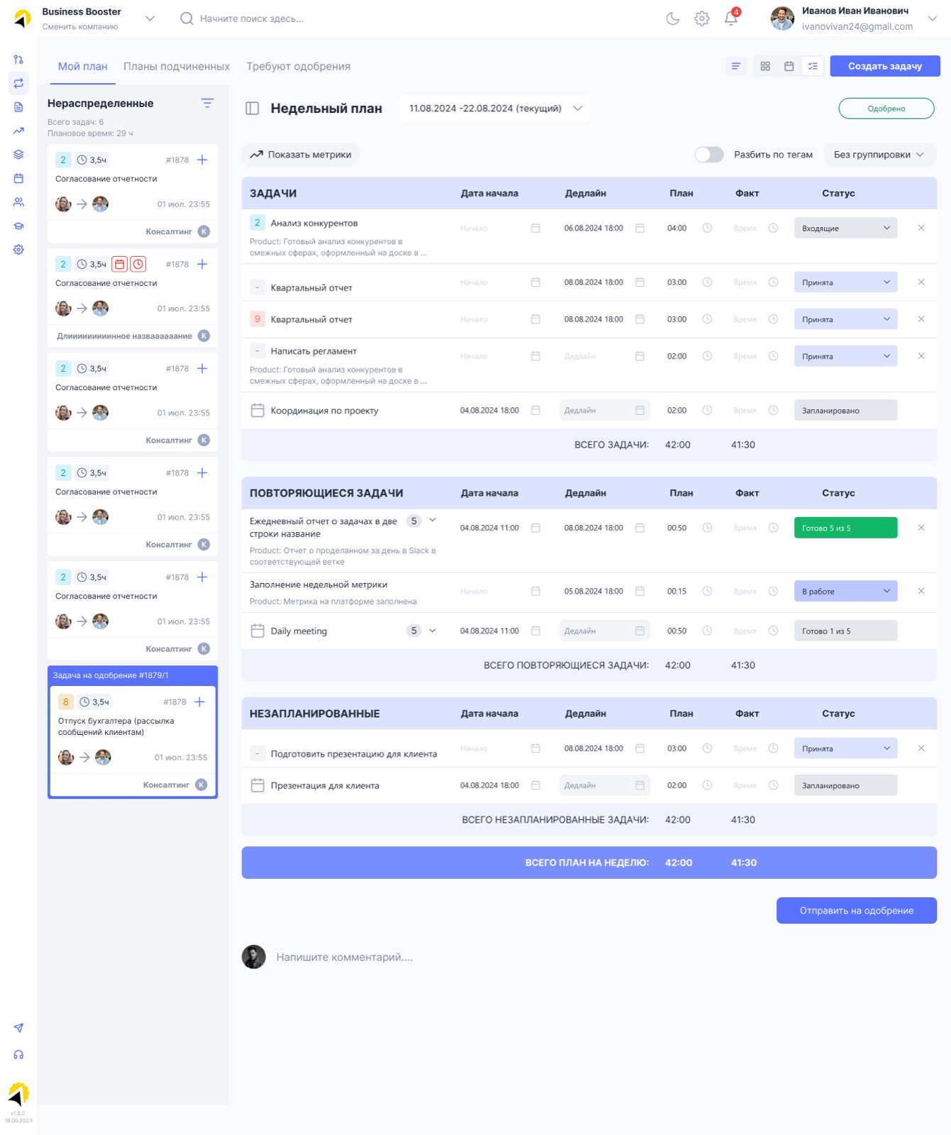The width and height of the screenshot is (951, 1135).
Task: Click the Готово 1 из 5 status
Action: coord(845,631)
